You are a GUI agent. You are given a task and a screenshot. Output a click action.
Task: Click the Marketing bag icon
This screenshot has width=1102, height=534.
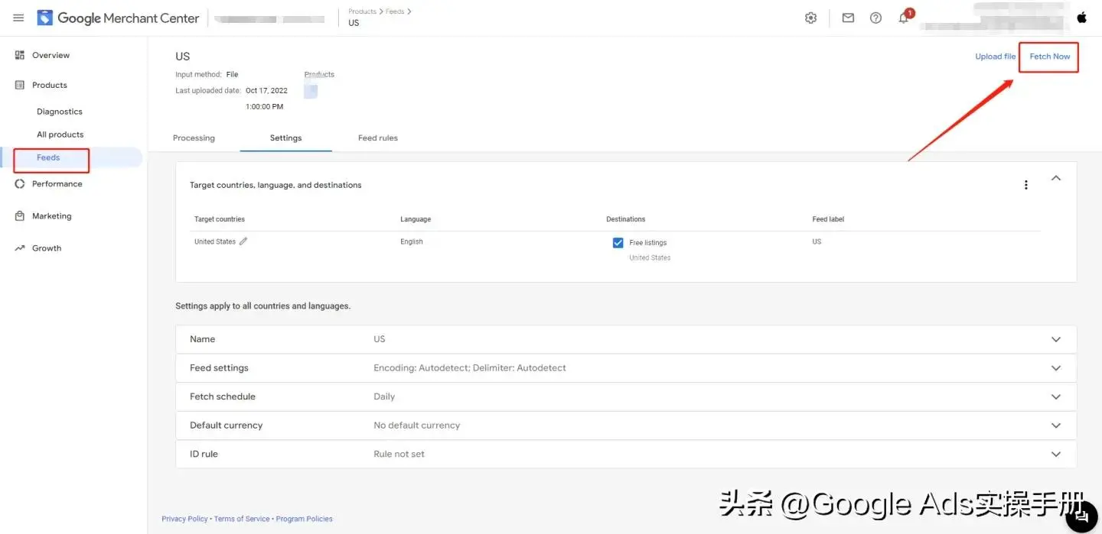click(20, 216)
